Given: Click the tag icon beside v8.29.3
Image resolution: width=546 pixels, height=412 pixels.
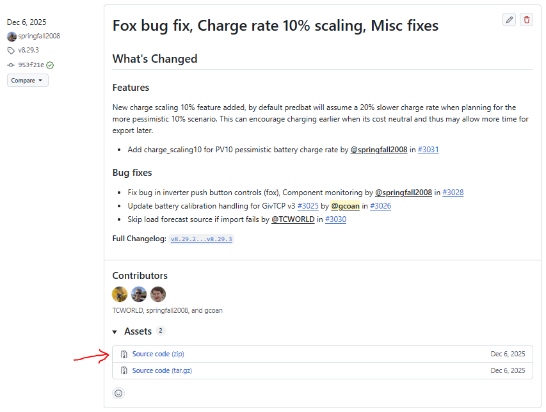Looking at the screenshot, I should tap(11, 51).
